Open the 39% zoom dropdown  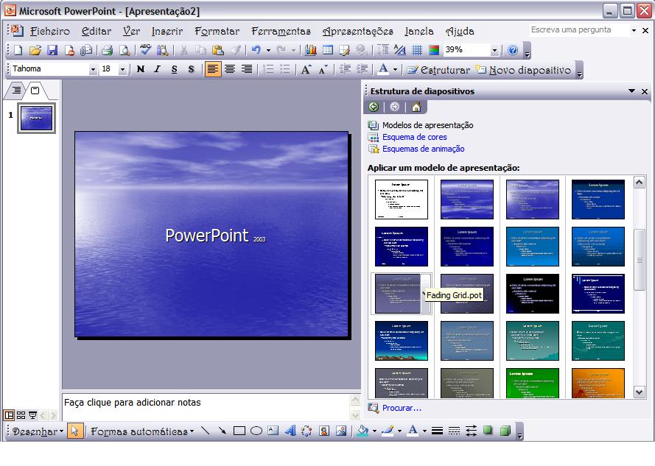coord(494,51)
